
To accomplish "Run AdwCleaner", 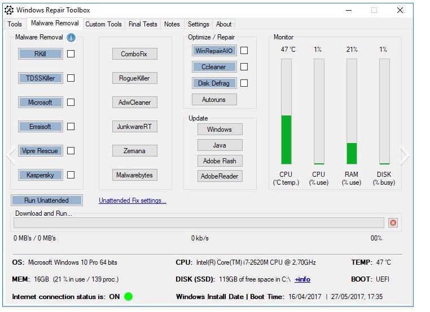I will coord(135,102).
